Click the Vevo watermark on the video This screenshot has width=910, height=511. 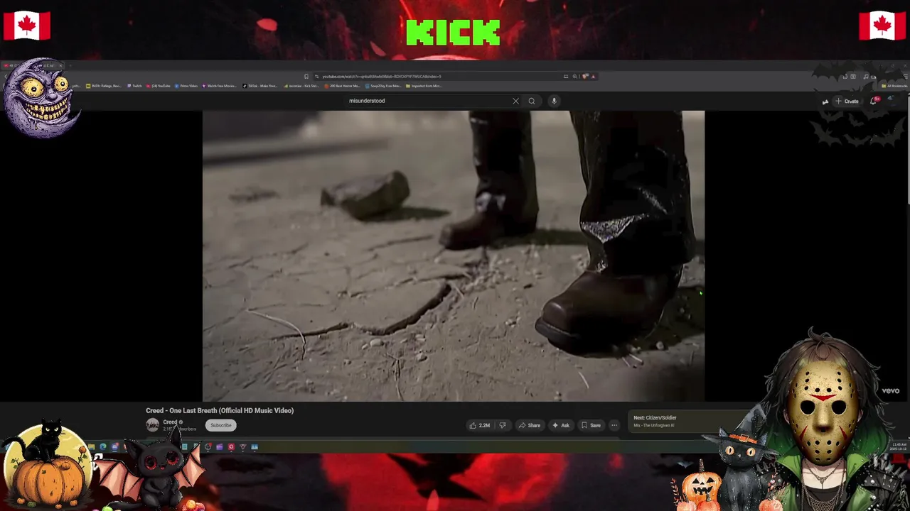coord(891,390)
